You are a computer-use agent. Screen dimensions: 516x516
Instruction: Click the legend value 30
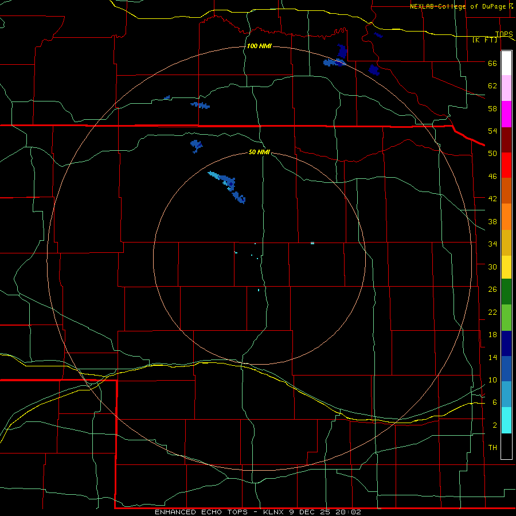492,267
